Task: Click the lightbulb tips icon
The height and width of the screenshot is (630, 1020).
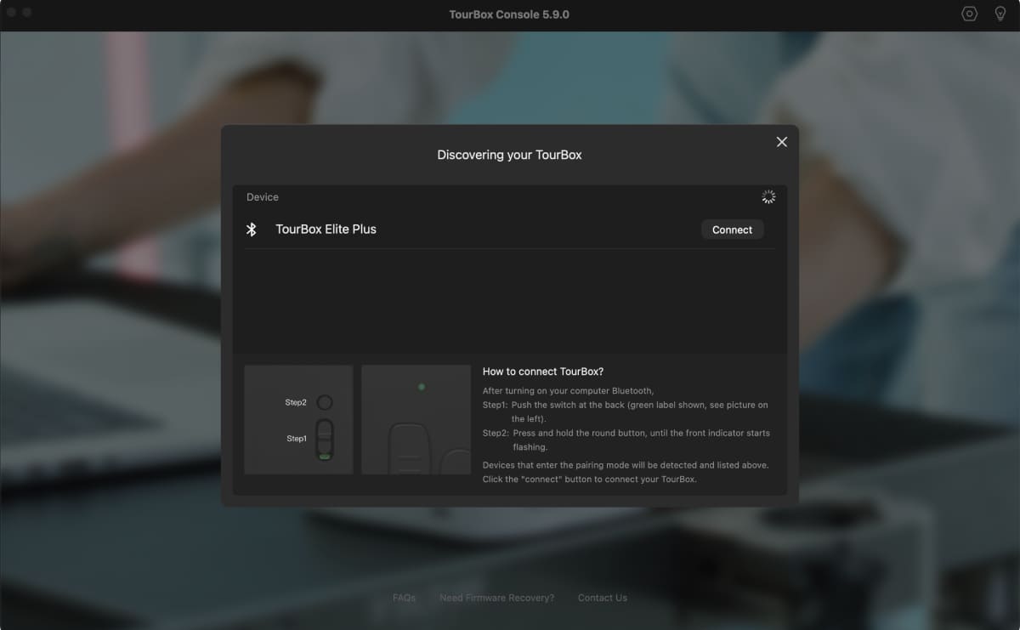Action: tap(1000, 14)
